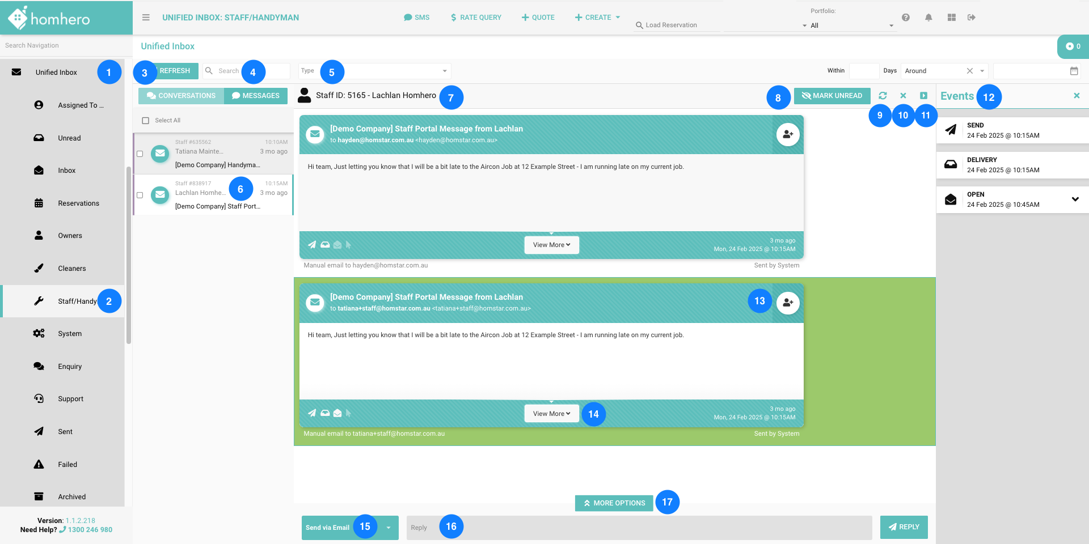Click the hamburger menu icon

tap(146, 18)
